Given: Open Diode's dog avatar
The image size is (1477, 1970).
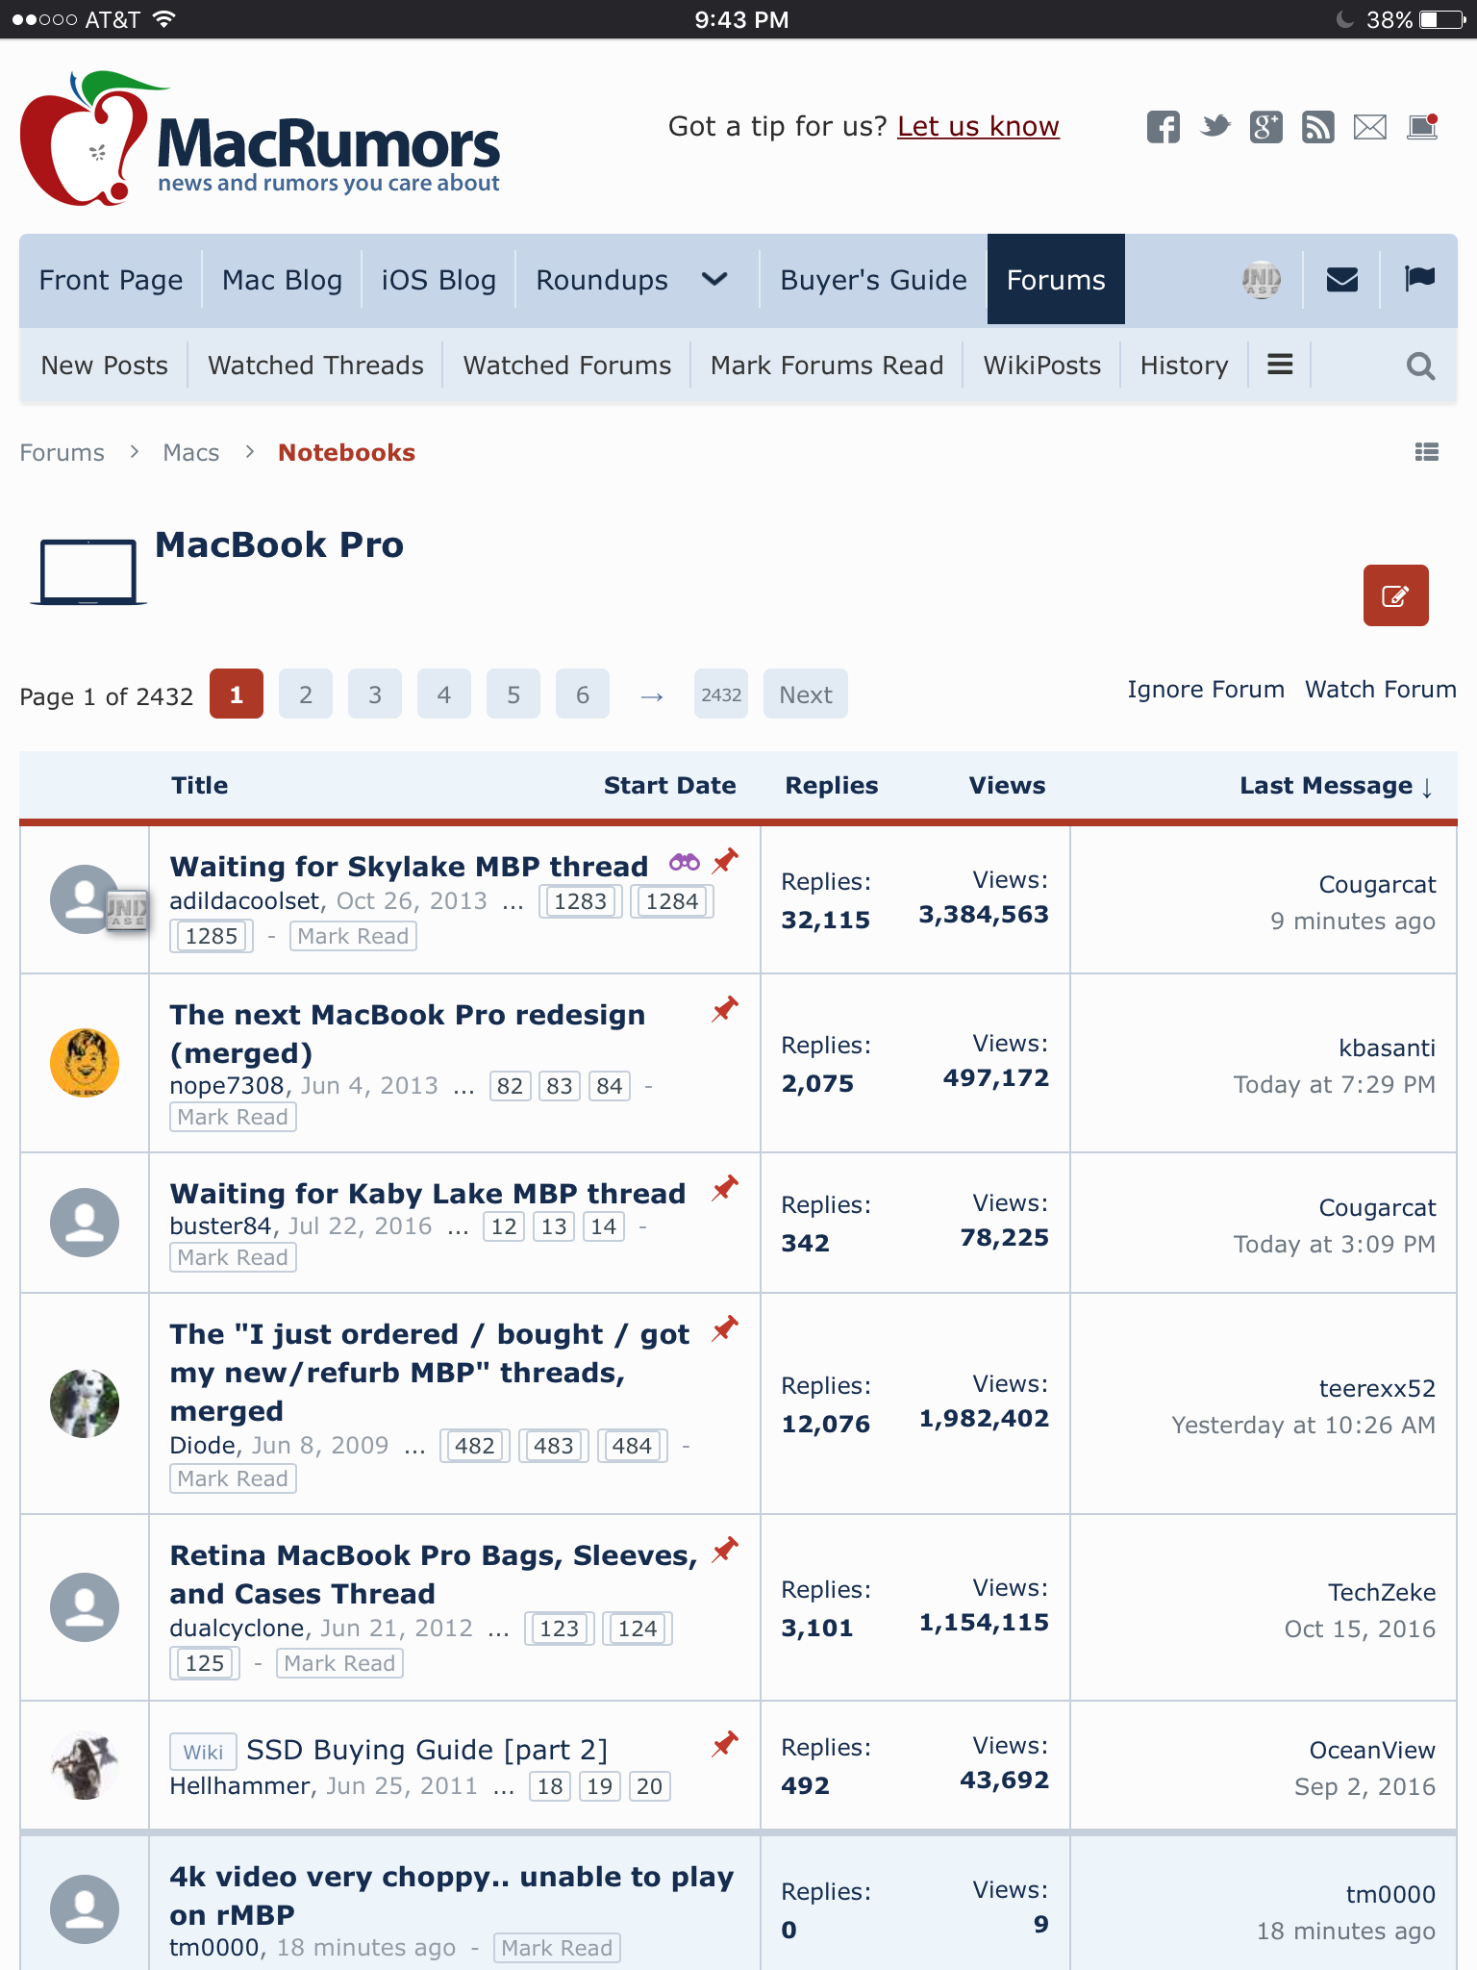Looking at the screenshot, I should click(x=85, y=1403).
